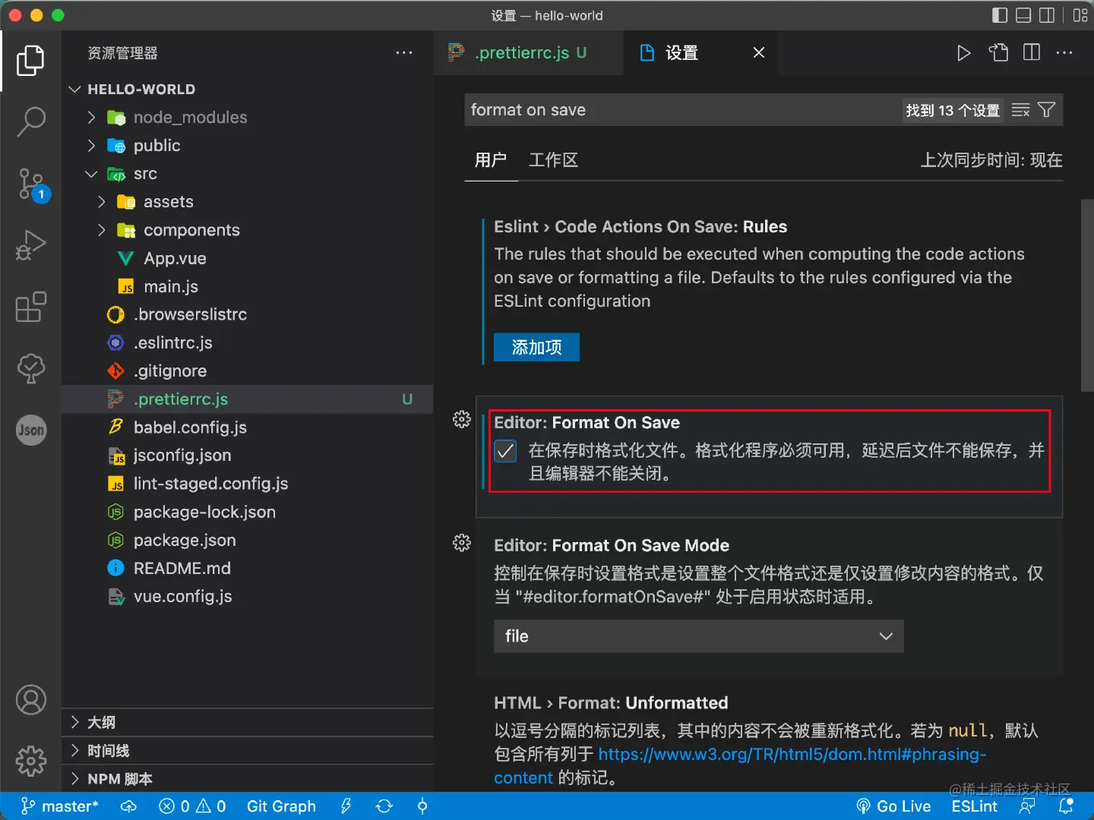1094x820 pixels.
Task: Expand the 大纲 outline section
Action: click(x=248, y=722)
